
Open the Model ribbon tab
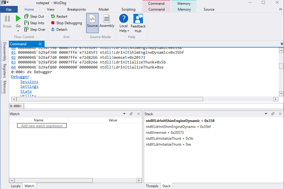(x=104, y=9)
